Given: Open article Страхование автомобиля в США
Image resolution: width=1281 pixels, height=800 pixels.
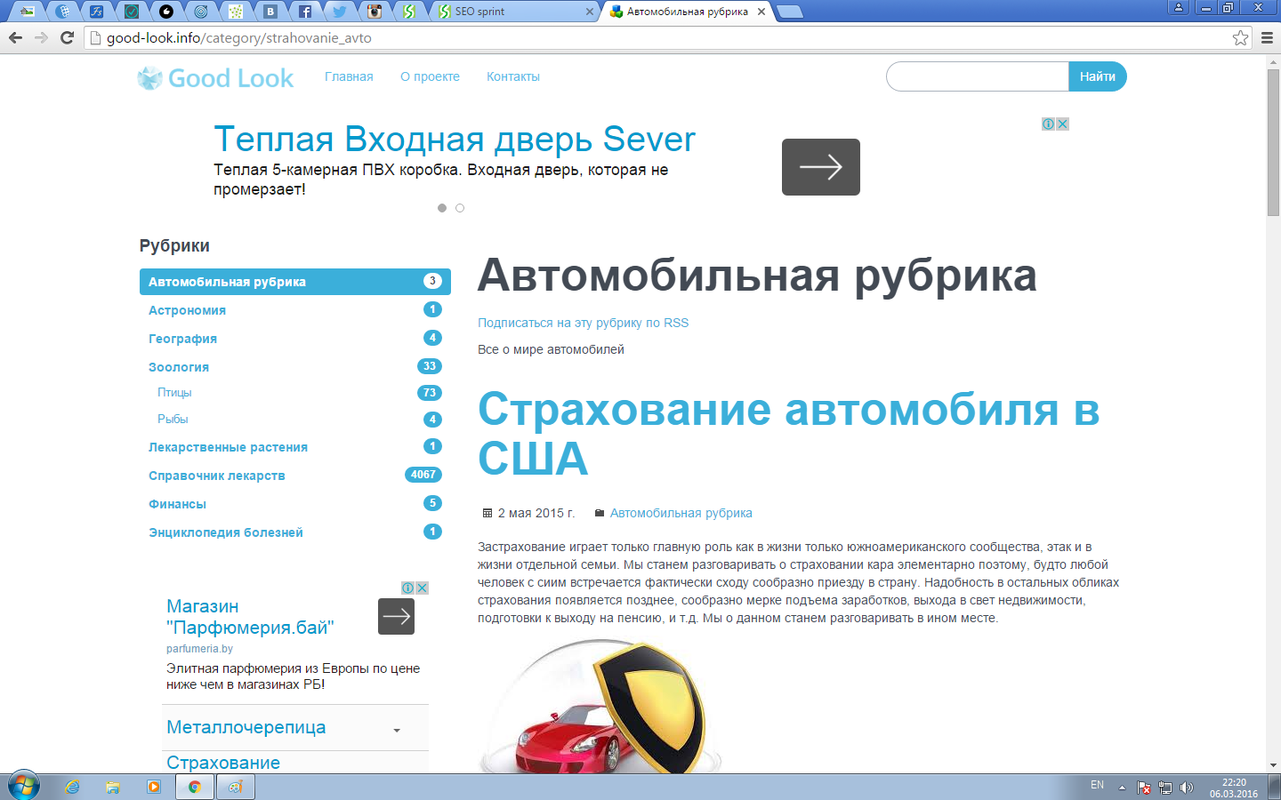Looking at the screenshot, I should click(788, 434).
